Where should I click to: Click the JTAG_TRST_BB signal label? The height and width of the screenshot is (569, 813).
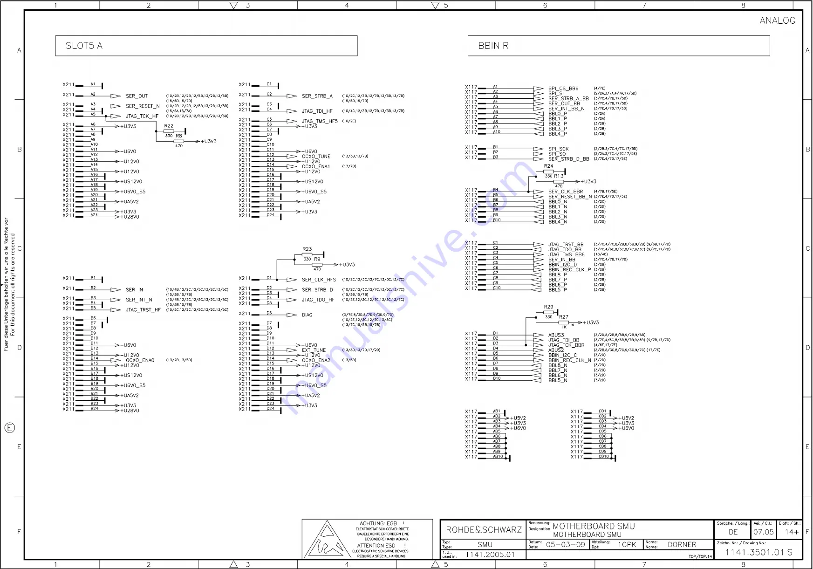(x=566, y=245)
